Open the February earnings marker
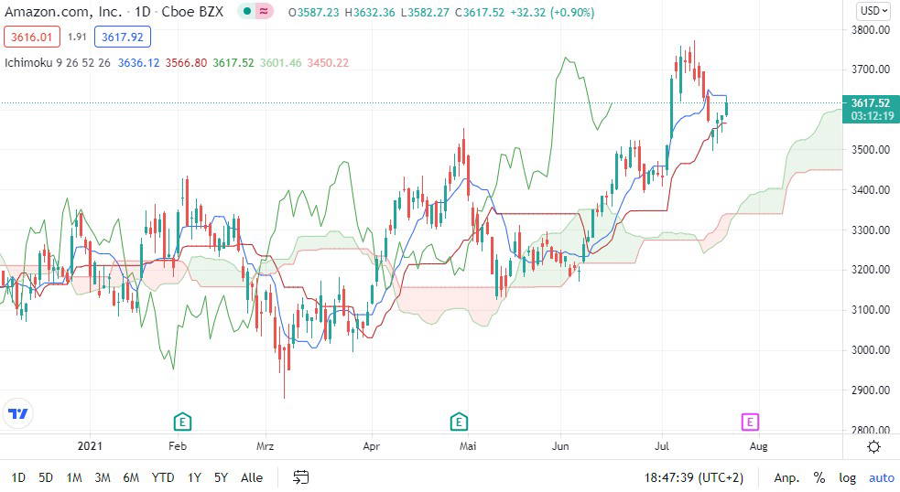The width and height of the screenshot is (900, 492). tap(182, 422)
